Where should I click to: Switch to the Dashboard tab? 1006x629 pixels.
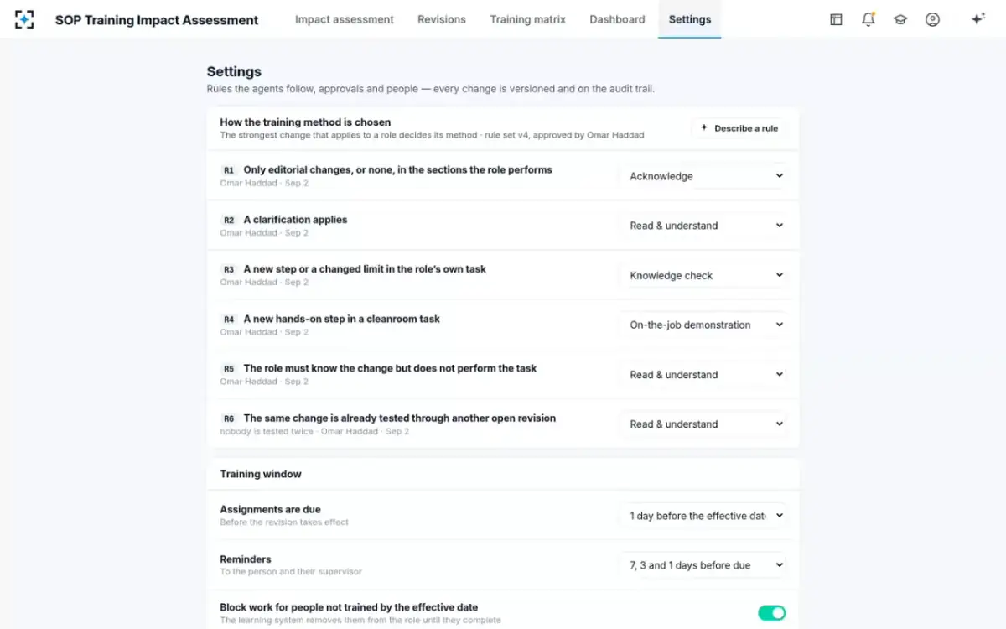(x=617, y=19)
